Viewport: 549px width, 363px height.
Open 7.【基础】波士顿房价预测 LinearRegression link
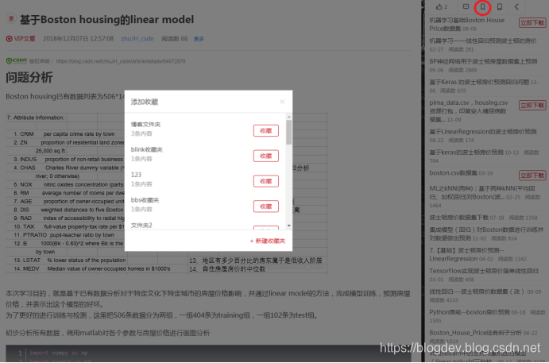[x=466, y=254]
